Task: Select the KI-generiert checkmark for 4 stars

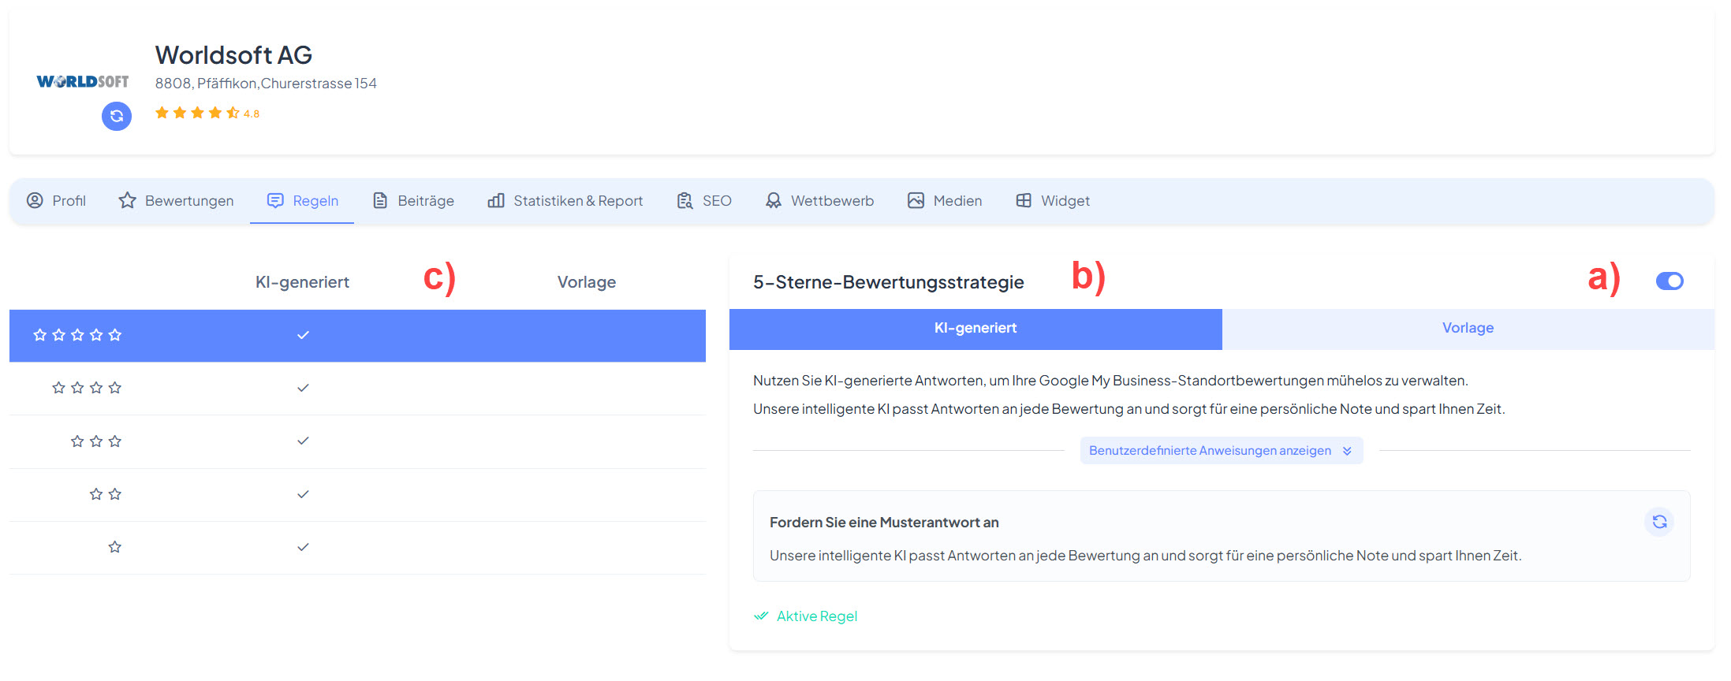Action: (x=303, y=388)
